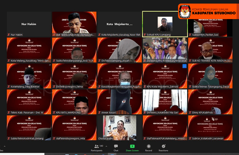
Task: Expand the caret next to Participants
Action: pos(106,146)
